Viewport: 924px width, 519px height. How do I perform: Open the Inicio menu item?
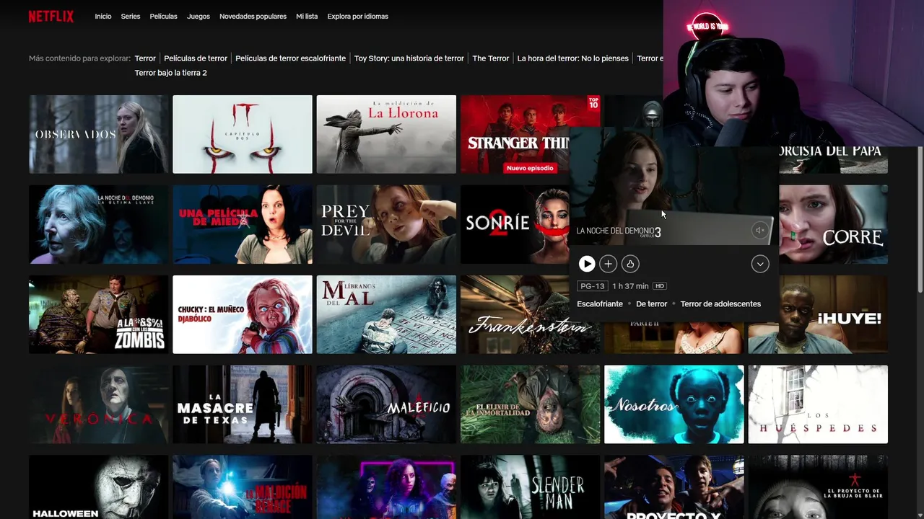pos(103,17)
